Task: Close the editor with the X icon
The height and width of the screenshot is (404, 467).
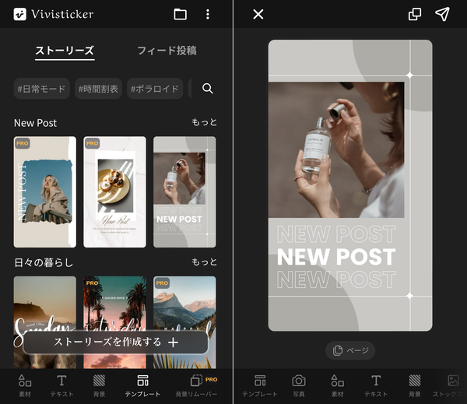Action: [x=258, y=14]
